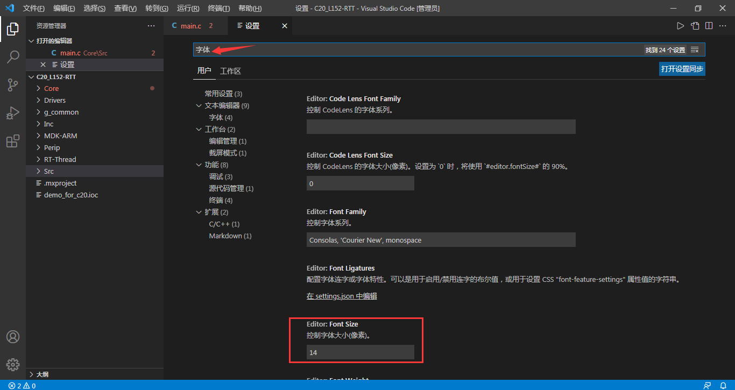Click the VS Code logo icon
Viewport: 735px width, 390px height.
tap(9, 8)
